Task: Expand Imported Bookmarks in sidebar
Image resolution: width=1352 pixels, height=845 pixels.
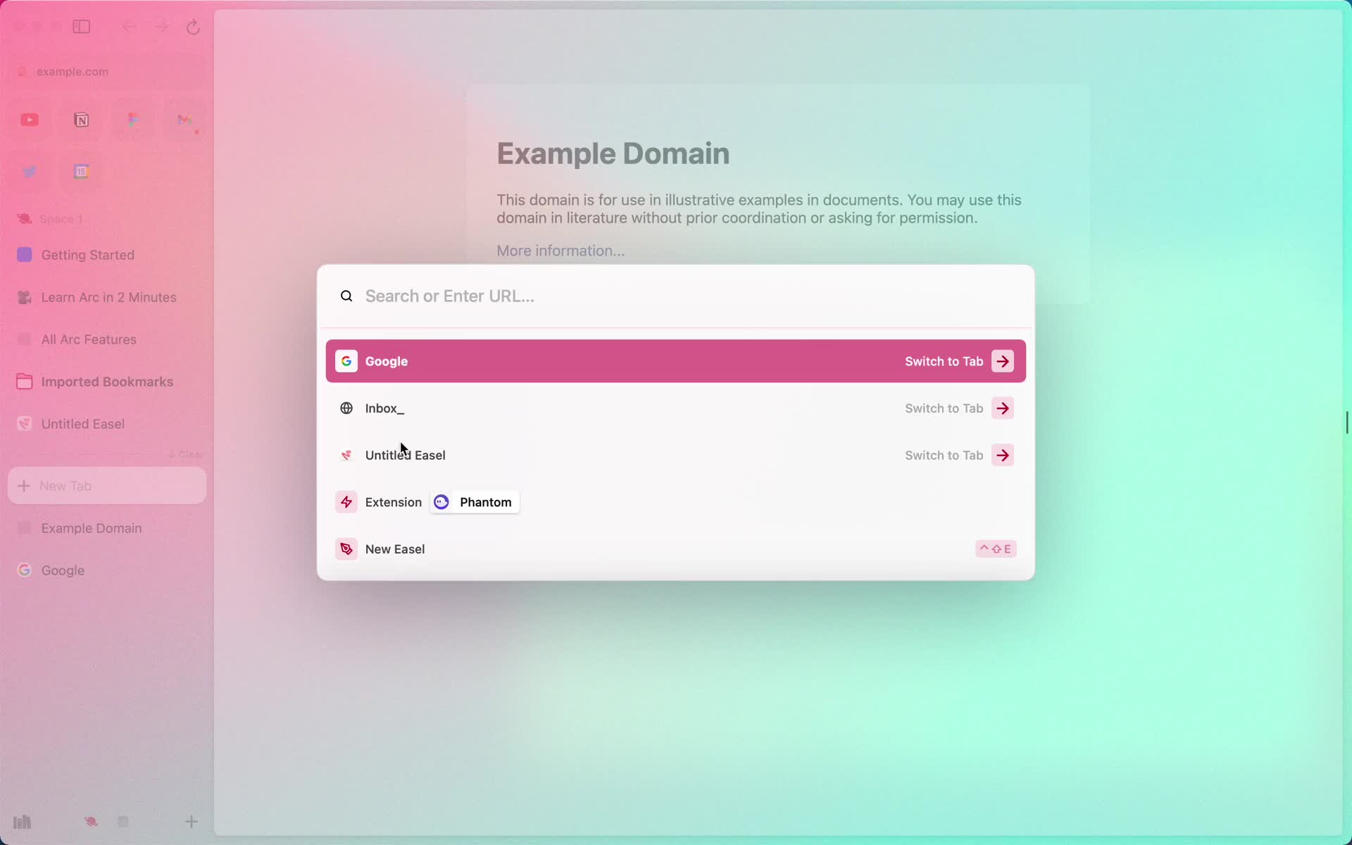Action: pos(106,381)
